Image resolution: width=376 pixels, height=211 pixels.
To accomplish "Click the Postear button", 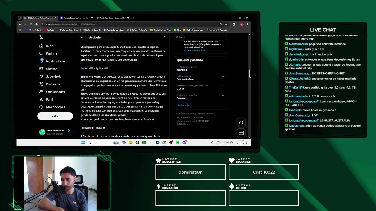I will click(x=55, y=116).
